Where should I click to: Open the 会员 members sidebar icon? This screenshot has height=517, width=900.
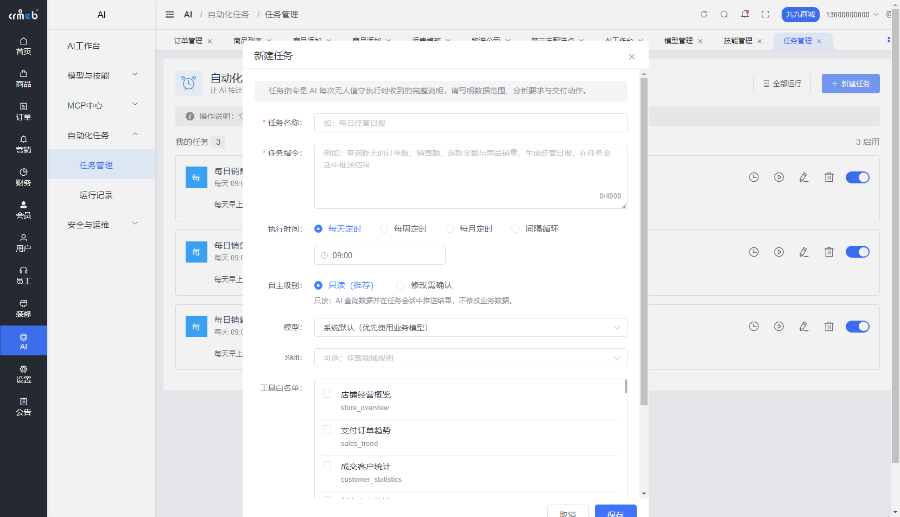[23, 210]
